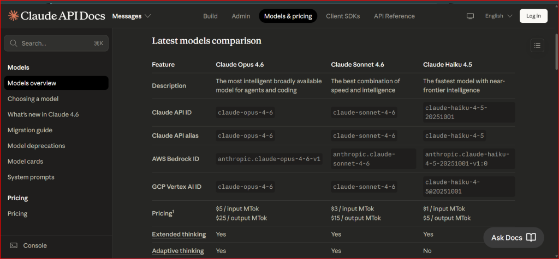Open the English language dropdown
Viewport: 559px width, 259px height.
pyautogui.click(x=498, y=16)
